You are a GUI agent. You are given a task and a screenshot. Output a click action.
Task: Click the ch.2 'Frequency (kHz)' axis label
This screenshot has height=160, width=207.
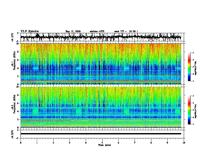tap(14, 104)
